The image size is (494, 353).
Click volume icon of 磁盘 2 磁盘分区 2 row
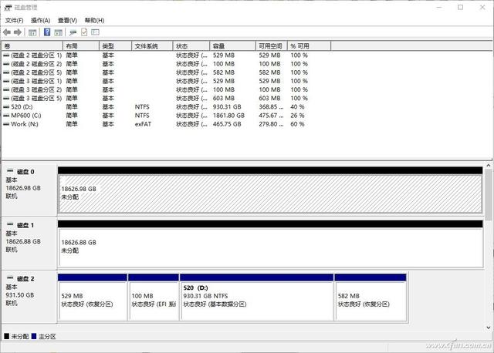(x=6, y=64)
